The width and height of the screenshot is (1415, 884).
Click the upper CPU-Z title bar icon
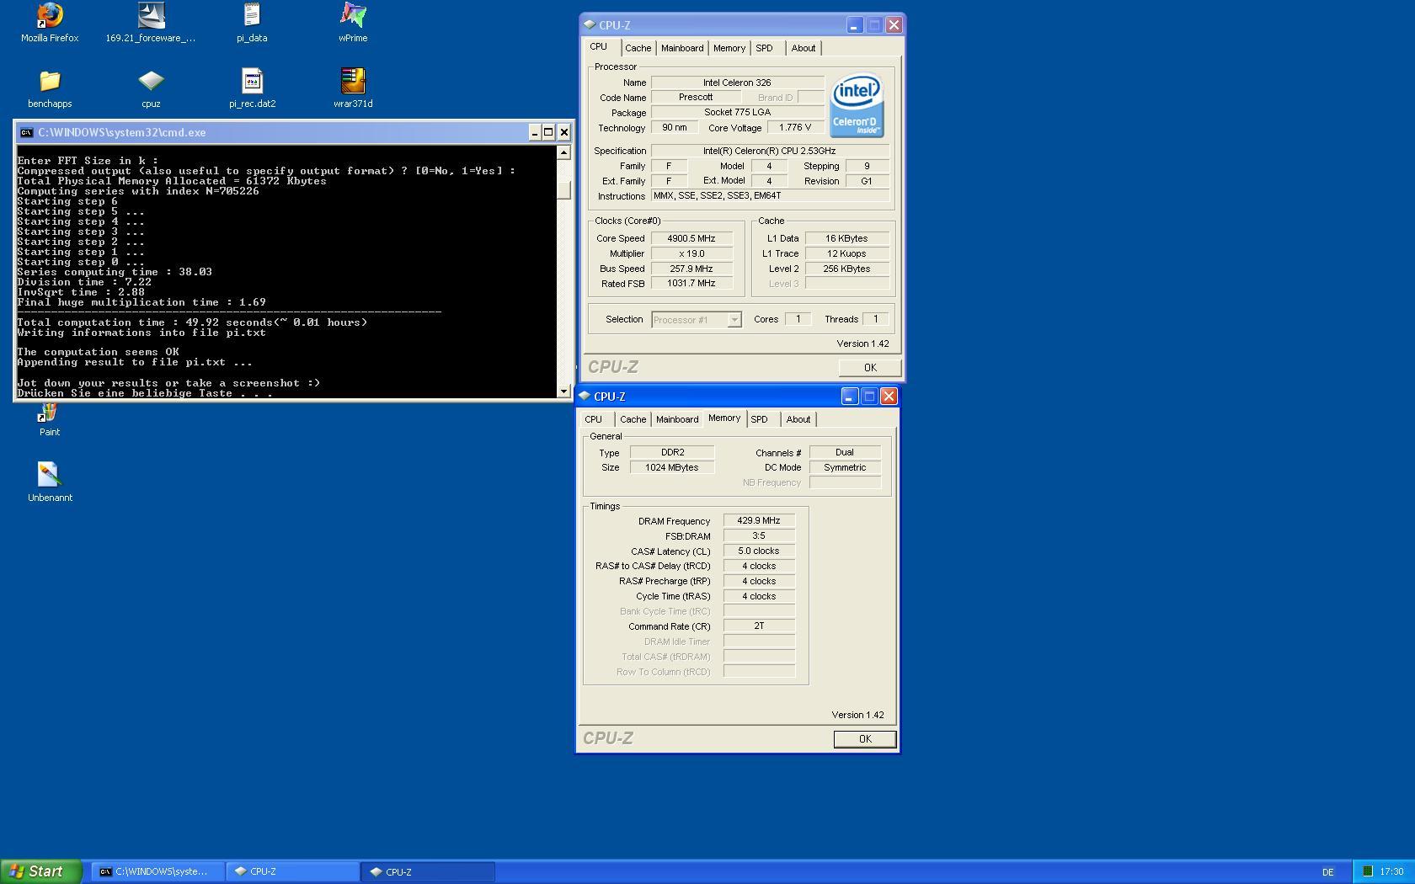point(590,24)
